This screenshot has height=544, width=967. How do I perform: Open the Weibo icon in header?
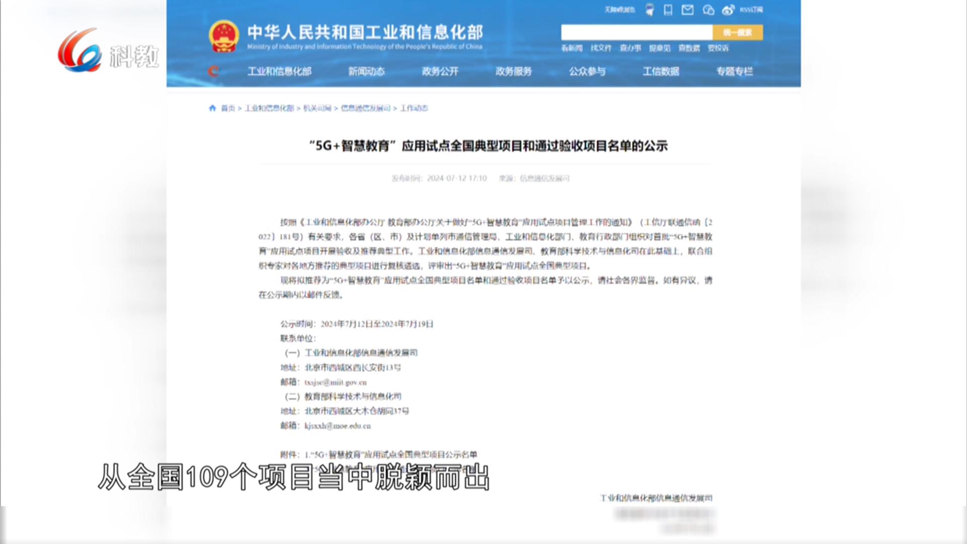(728, 10)
